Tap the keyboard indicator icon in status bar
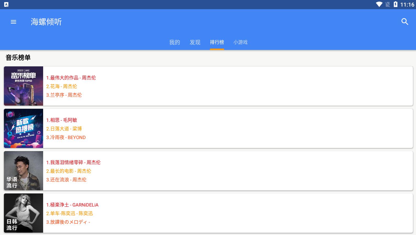The image size is (416, 235). 6,4
